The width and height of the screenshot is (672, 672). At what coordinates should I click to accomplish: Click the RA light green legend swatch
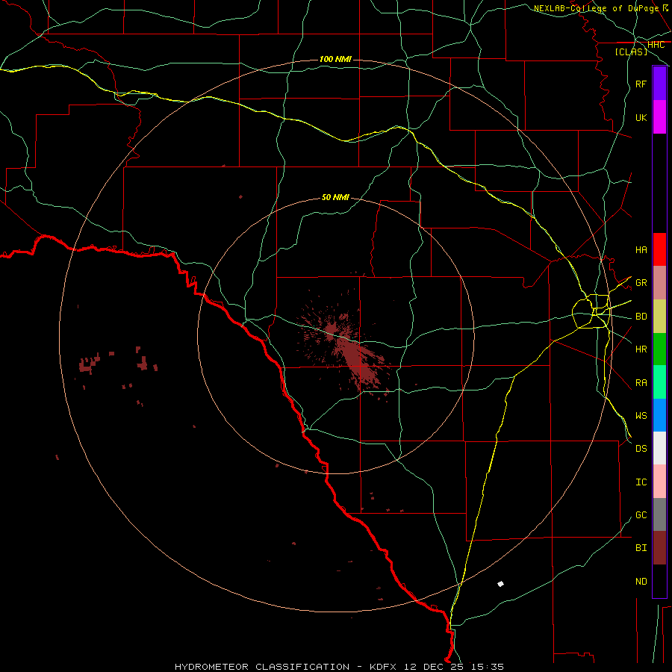pyautogui.click(x=659, y=382)
